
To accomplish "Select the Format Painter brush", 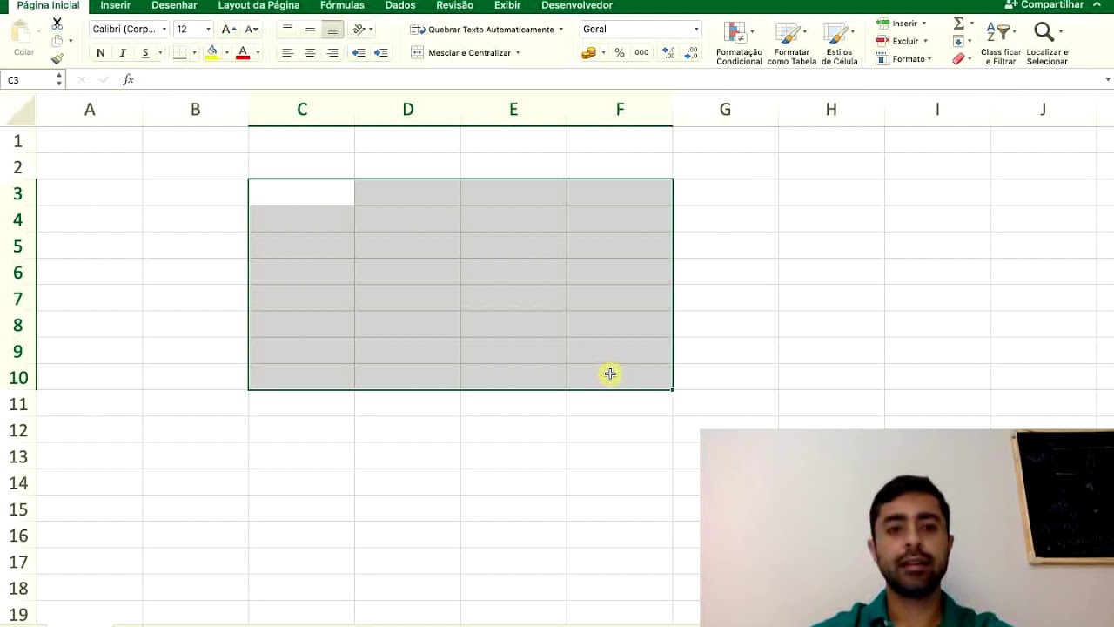I will tap(57, 59).
